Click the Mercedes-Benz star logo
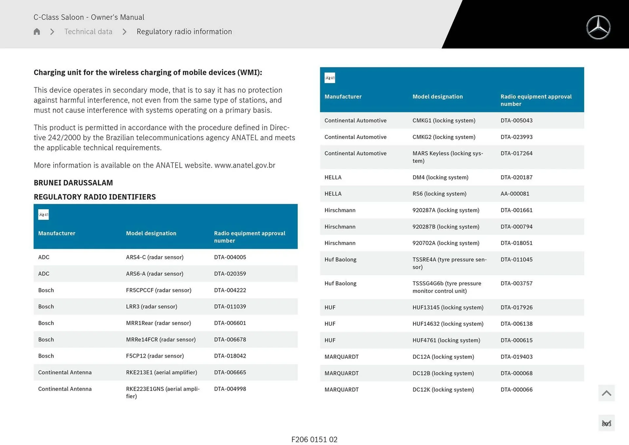This screenshot has height=445, width=629. [598, 28]
